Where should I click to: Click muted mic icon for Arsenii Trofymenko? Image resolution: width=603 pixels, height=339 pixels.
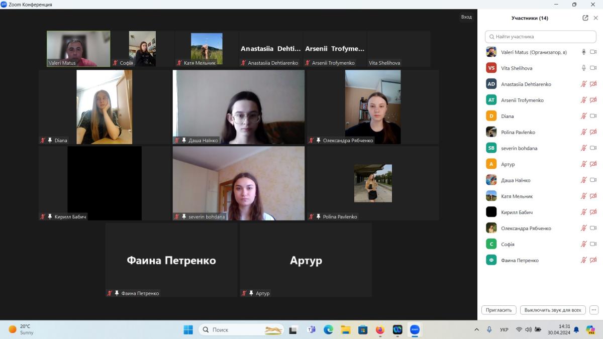[583, 100]
